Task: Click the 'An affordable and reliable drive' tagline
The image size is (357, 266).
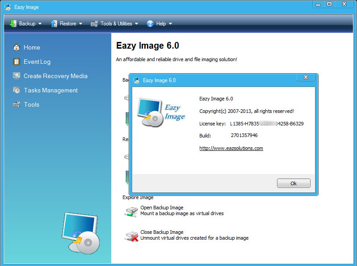Action: click(176, 59)
